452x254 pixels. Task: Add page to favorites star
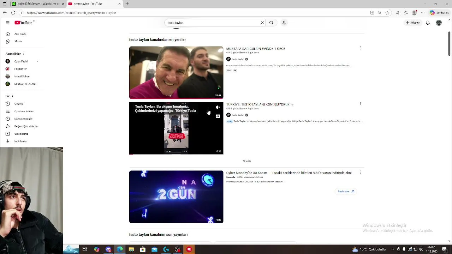(387, 13)
